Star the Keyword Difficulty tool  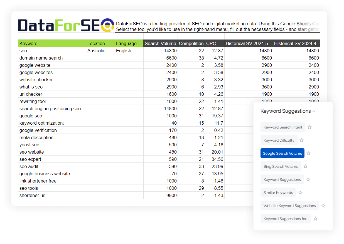pyautogui.click(x=301, y=140)
